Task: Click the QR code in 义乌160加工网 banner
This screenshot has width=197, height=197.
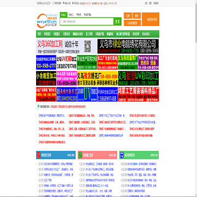Action: tap(88, 47)
